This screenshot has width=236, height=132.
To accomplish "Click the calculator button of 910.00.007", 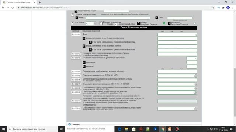I will pos(196,84).
